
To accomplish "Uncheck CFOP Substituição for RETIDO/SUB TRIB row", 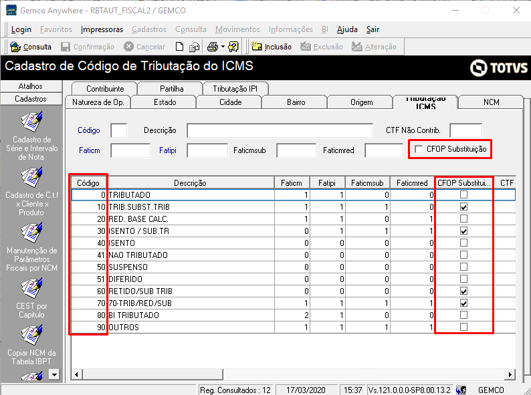I will click(463, 291).
